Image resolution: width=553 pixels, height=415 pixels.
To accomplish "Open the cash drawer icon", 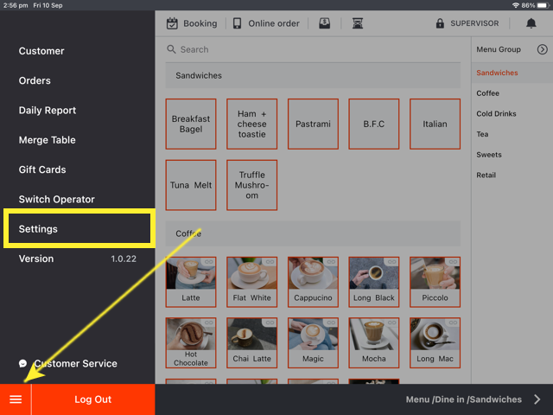I will pyautogui.click(x=324, y=23).
